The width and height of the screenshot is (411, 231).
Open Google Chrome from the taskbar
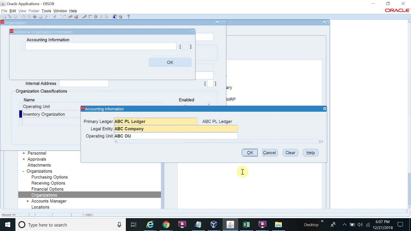point(166,225)
